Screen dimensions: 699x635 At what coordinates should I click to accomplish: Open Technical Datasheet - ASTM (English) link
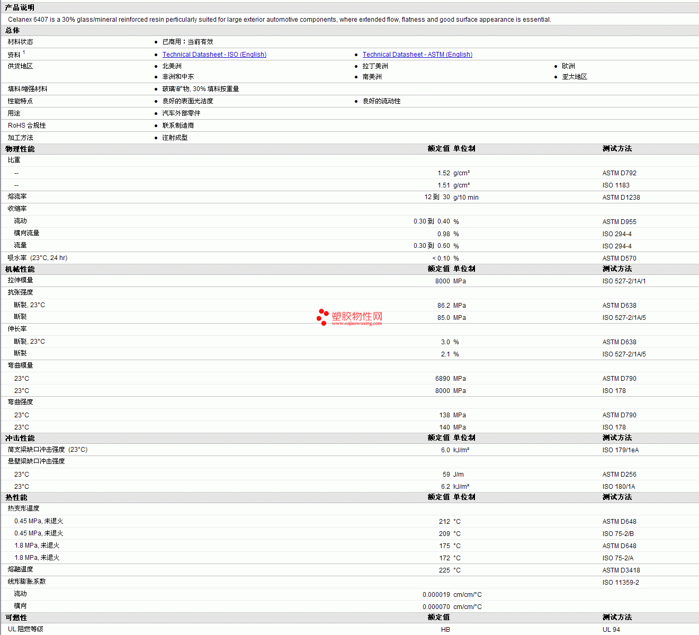click(417, 55)
